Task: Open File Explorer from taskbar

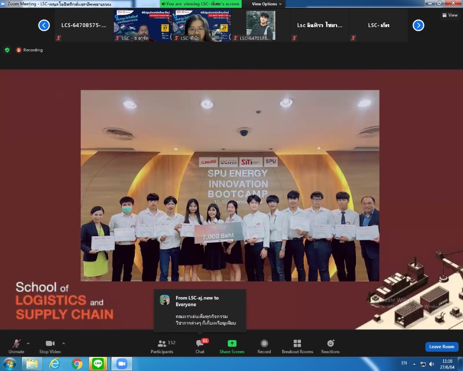Action: coord(32,364)
